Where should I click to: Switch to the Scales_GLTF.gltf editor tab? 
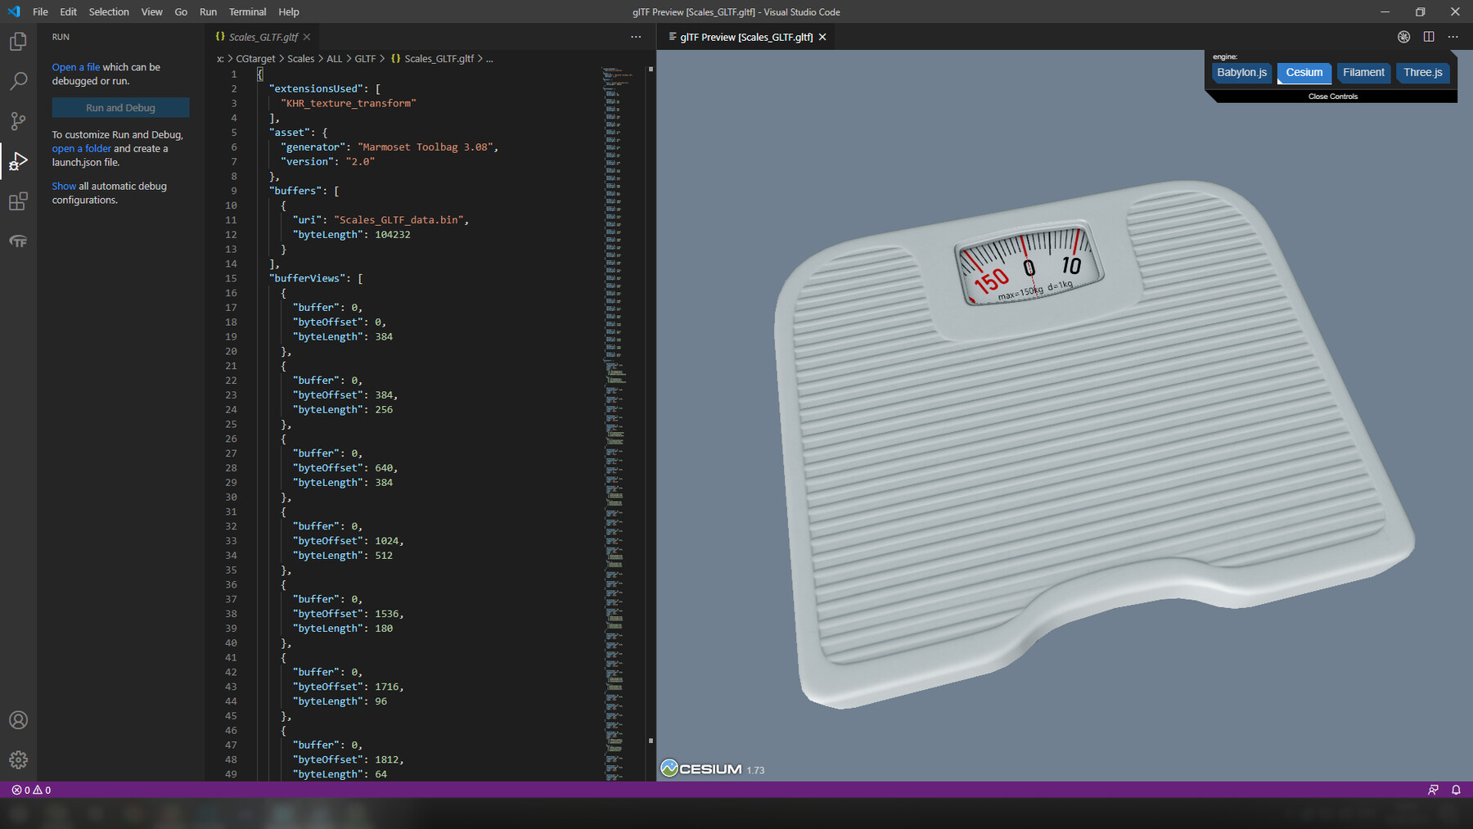[x=262, y=37]
